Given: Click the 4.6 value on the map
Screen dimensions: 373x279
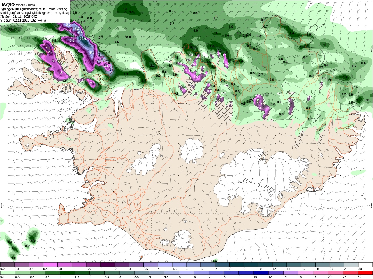Looking at the screenshot, I should pos(99,62).
